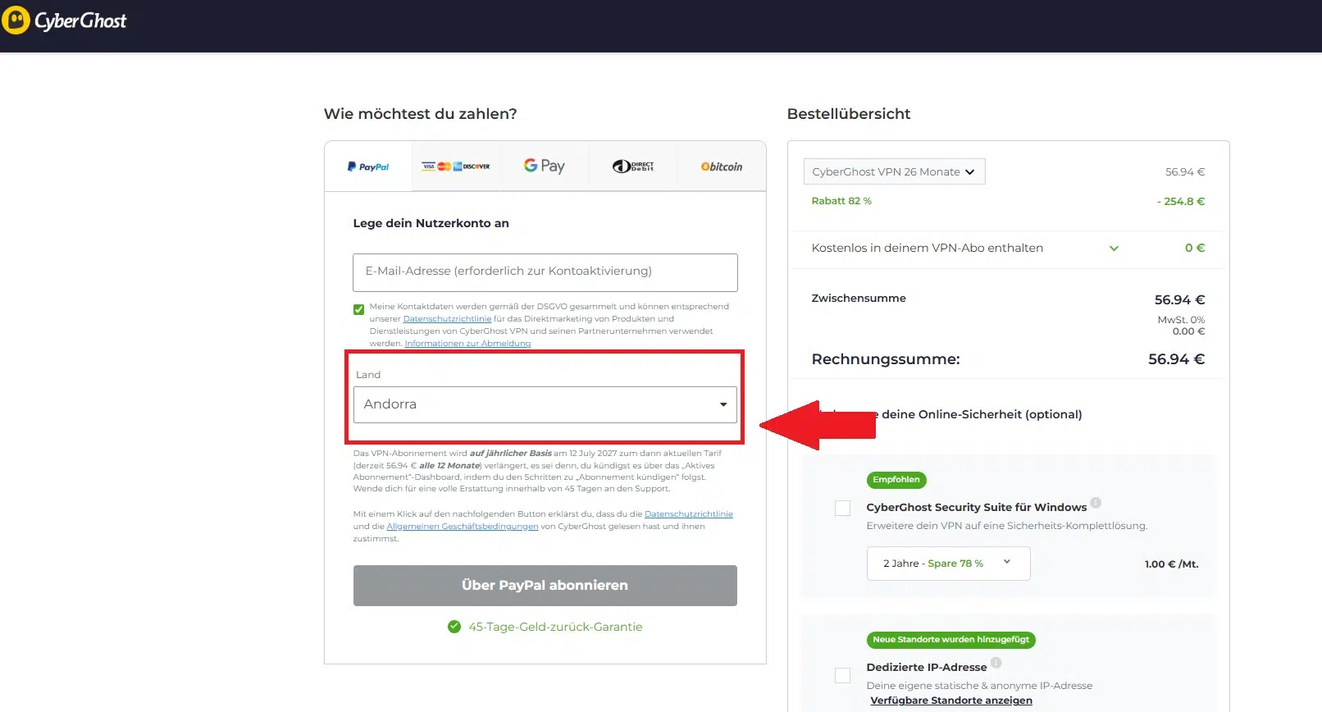Click the E-Mail-Adresse input field

pos(545,272)
